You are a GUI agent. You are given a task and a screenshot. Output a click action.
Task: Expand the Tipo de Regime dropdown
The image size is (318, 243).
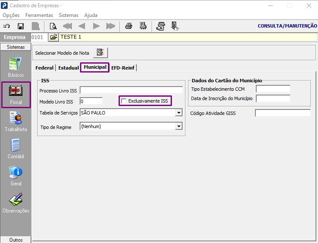coord(179,126)
